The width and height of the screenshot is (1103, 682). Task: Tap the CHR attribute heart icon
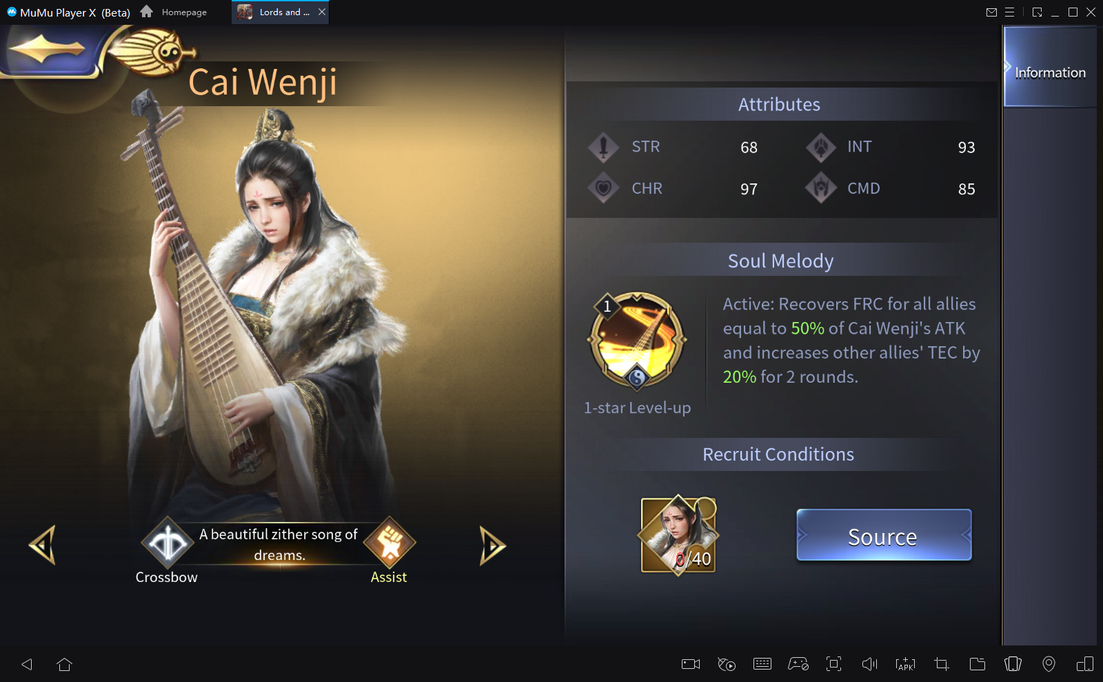pyautogui.click(x=603, y=188)
